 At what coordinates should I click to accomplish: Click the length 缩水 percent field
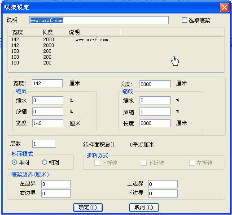pyautogui.click(x=155, y=100)
